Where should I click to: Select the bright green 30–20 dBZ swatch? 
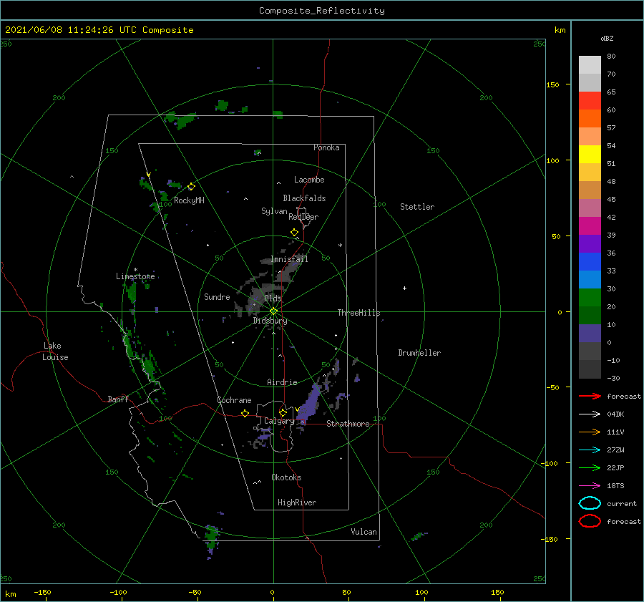pyautogui.click(x=590, y=297)
